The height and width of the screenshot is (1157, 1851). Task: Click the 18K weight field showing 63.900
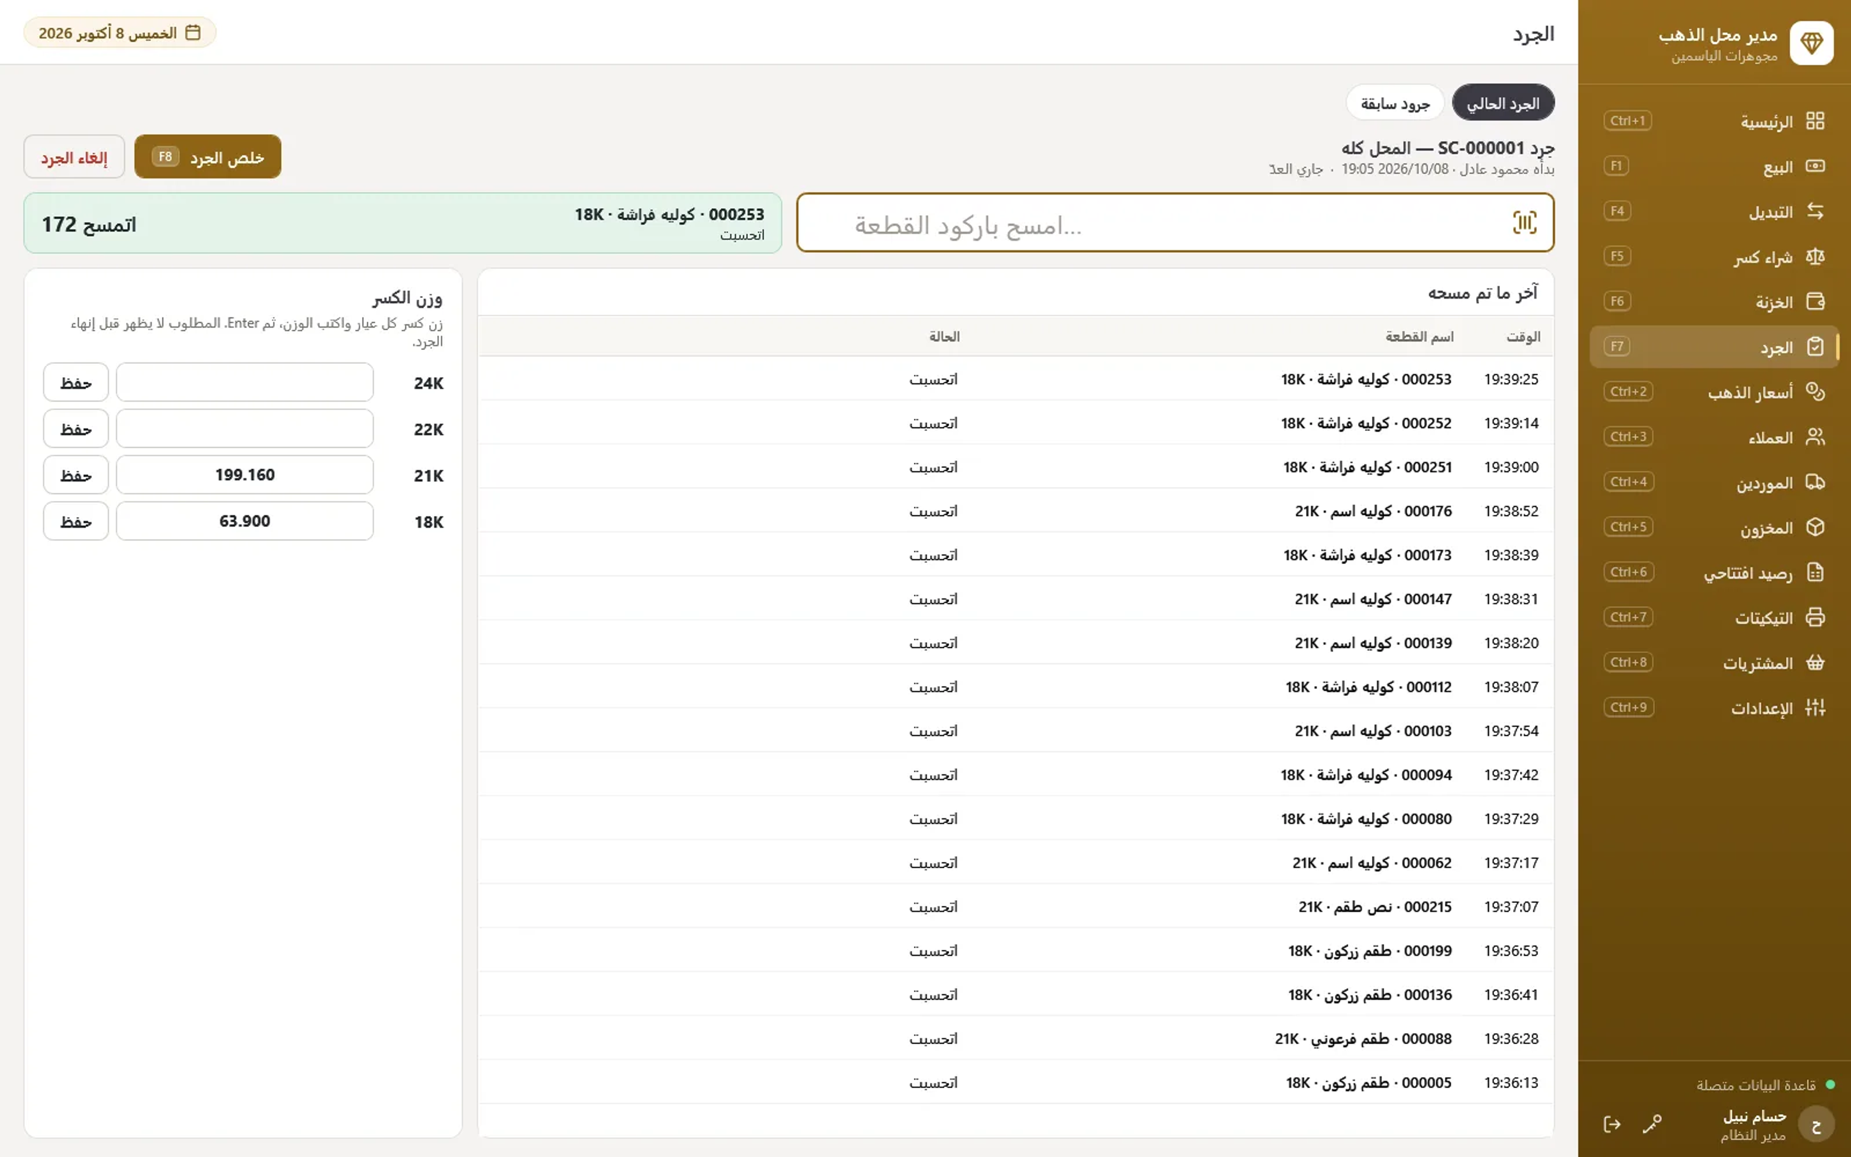point(245,521)
